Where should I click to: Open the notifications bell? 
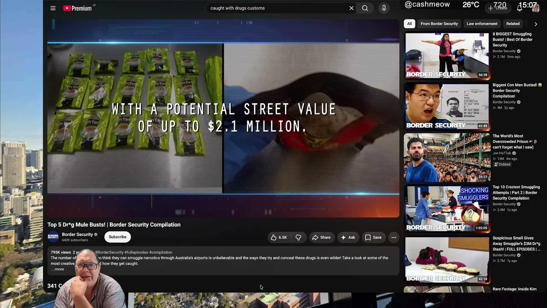(520, 8)
